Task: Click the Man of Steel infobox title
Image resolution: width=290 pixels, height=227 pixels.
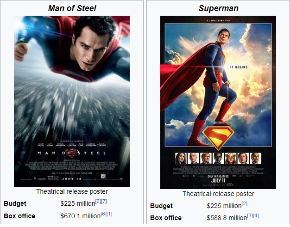Action: (x=72, y=8)
